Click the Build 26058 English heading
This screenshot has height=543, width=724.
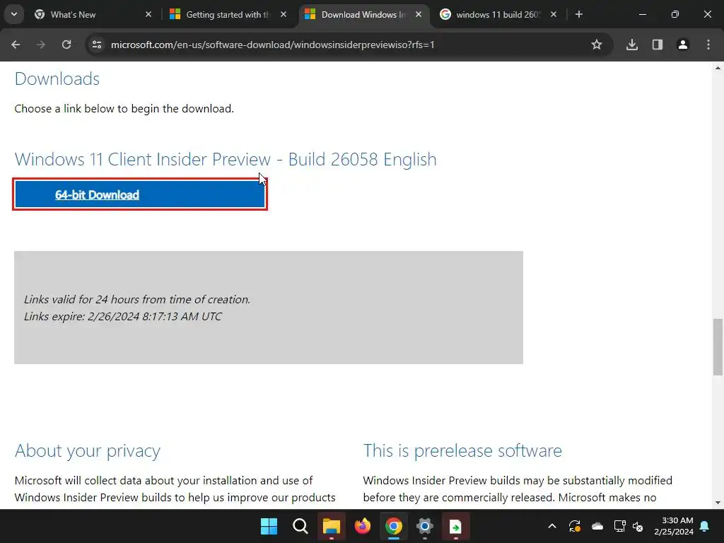pyautogui.click(x=226, y=159)
